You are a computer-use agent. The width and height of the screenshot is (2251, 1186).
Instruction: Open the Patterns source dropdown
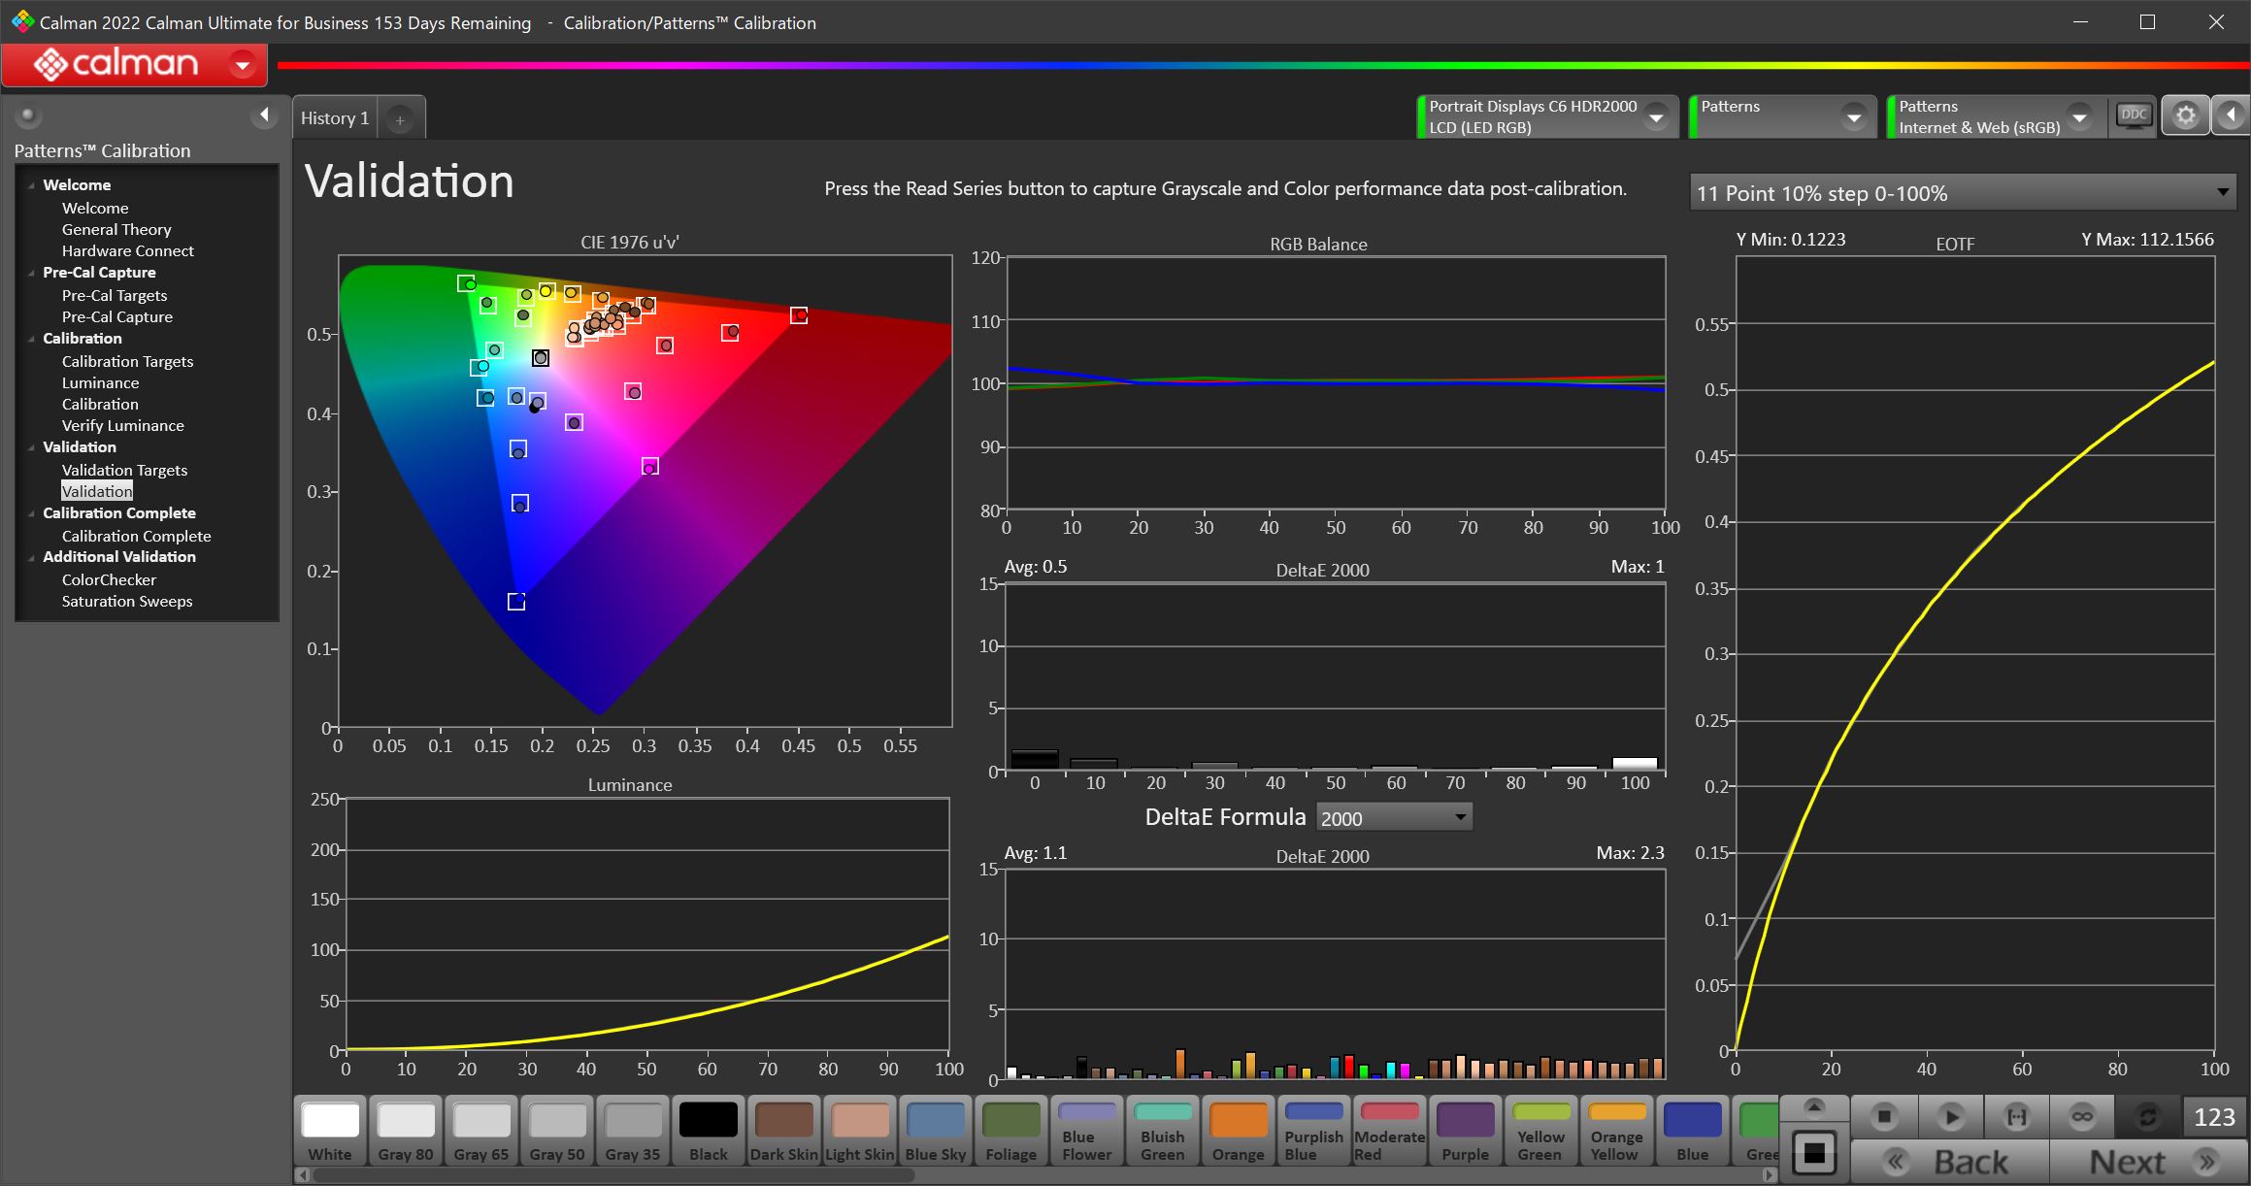tap(1782, 116)
